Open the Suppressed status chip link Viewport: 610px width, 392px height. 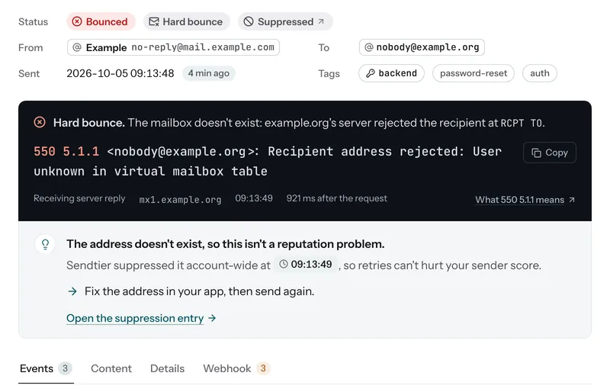285,21
